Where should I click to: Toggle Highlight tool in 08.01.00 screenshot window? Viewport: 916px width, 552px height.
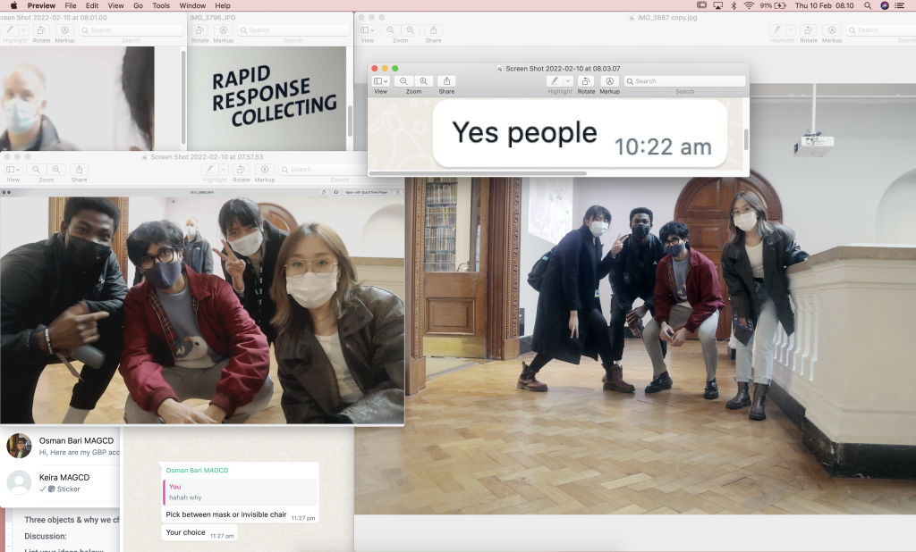click(10, 29)
